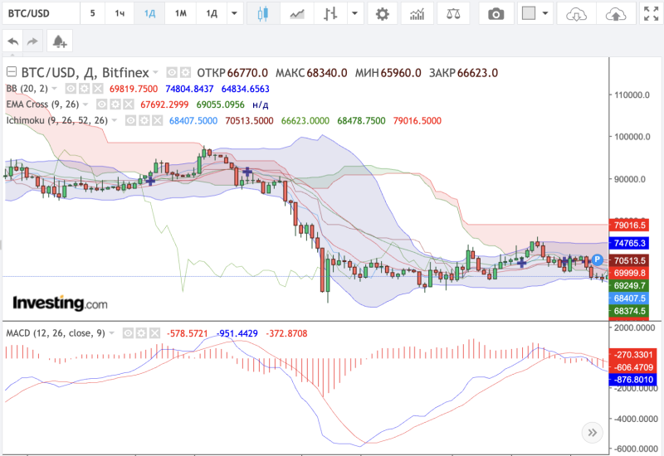Click the compare scales icon
This screenshot has width=664, height=456.
[452, 14]
